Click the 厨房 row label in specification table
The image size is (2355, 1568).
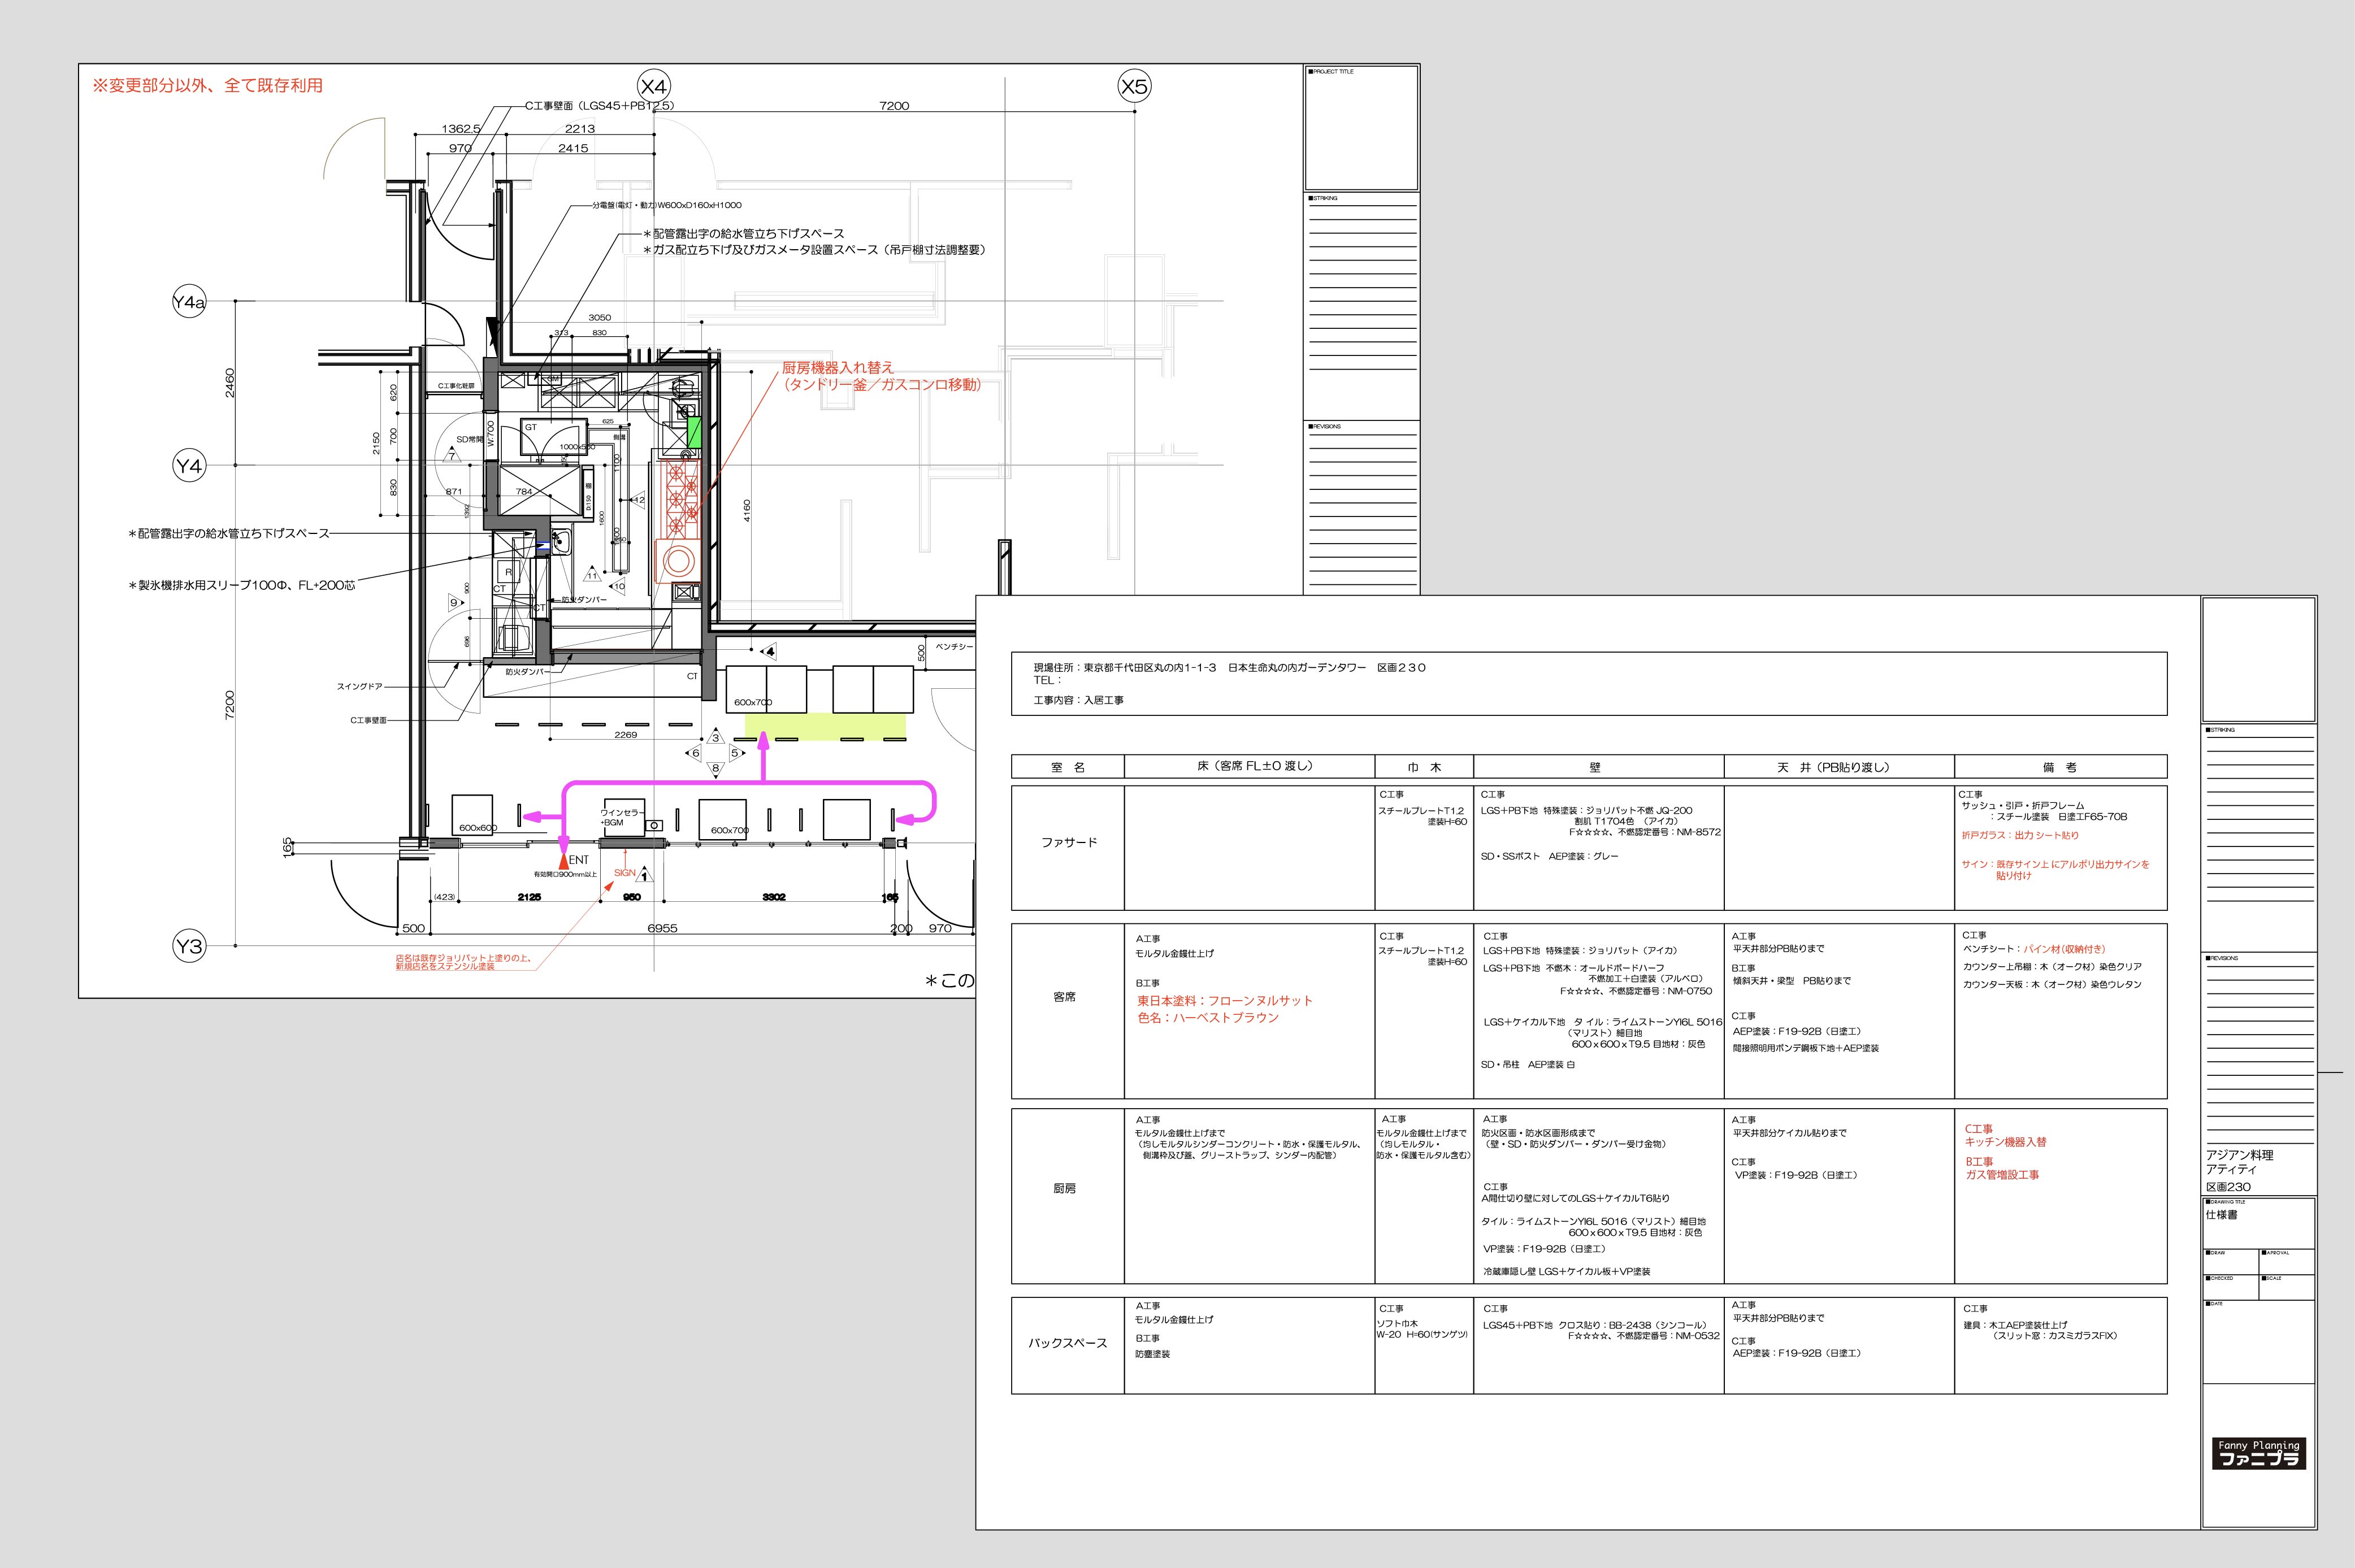click(x=1066, y=1189)
